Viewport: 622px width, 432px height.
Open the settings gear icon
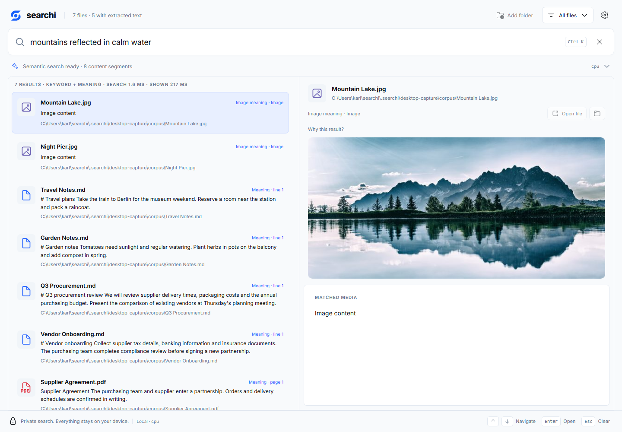click(605, 15)
